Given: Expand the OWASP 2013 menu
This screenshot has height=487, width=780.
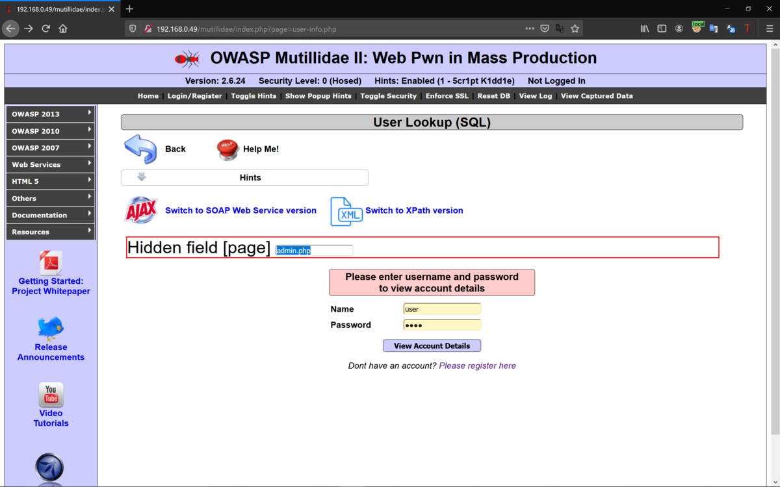Looking at the screenshot, I should click(x=51, y=114).
